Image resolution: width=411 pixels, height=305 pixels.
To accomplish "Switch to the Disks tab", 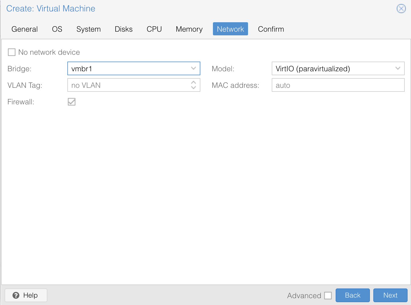I will point(123,29).
